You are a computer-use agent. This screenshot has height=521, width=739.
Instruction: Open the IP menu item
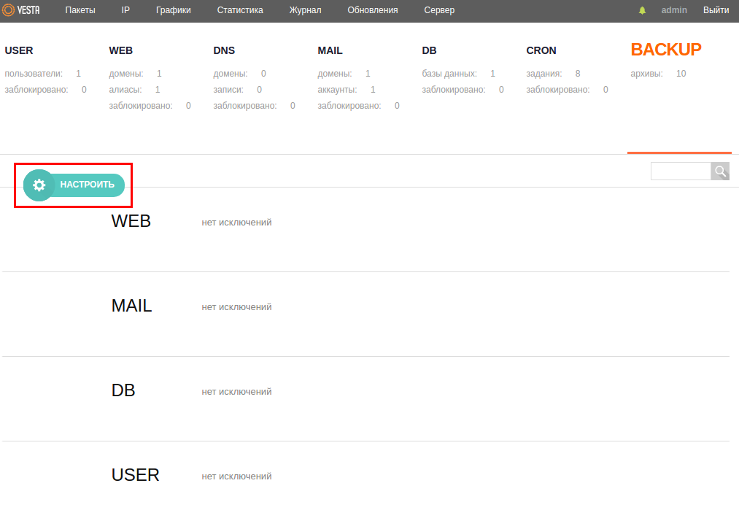click(x=125, y=10)
